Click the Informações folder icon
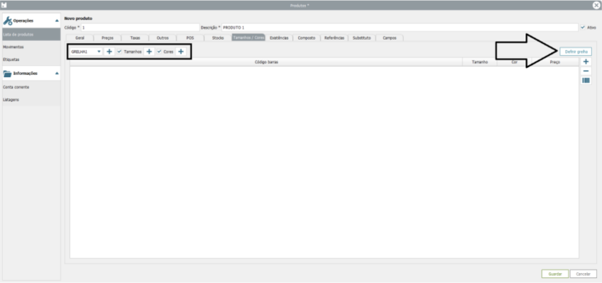The height and width of the screenshot is (283, 602). click(x=8, y=73)
